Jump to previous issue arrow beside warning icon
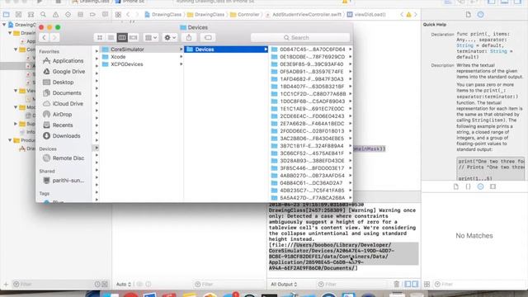The width and height of the screenshot is (528, 297). 402,15
